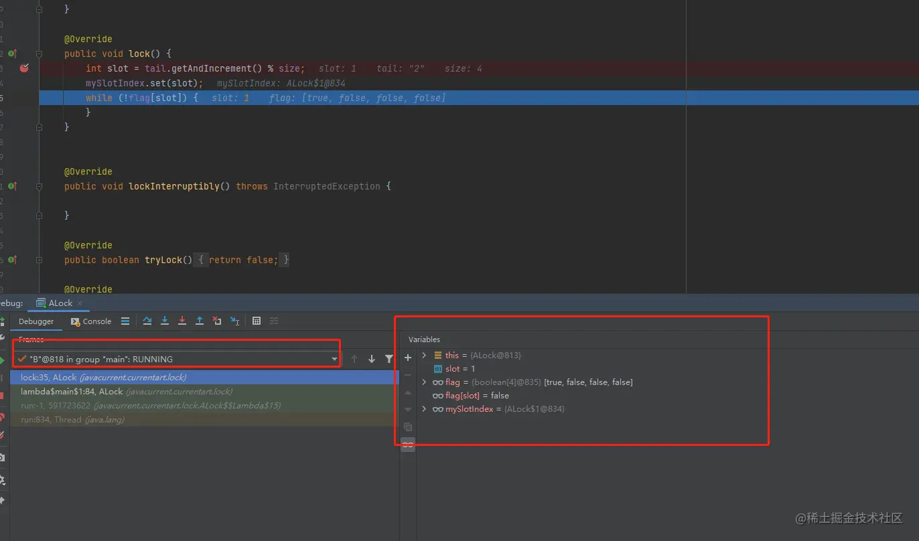
Task: Remove the breakpoint on the getAndIncrement line
Action: click(x=25, y=68)
